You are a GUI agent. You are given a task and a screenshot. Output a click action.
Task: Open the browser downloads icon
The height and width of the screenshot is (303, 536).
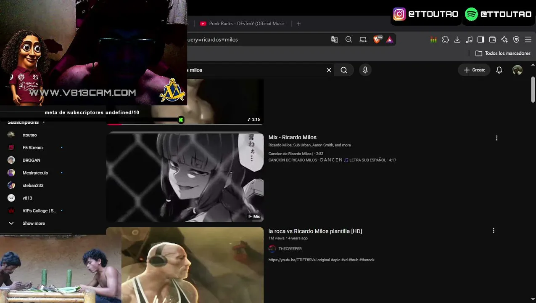[x=457, y=40]
